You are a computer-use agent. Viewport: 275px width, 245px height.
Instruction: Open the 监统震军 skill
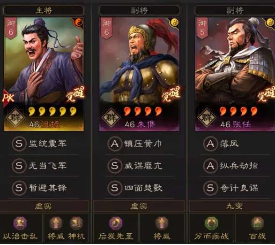coord(44,144)
